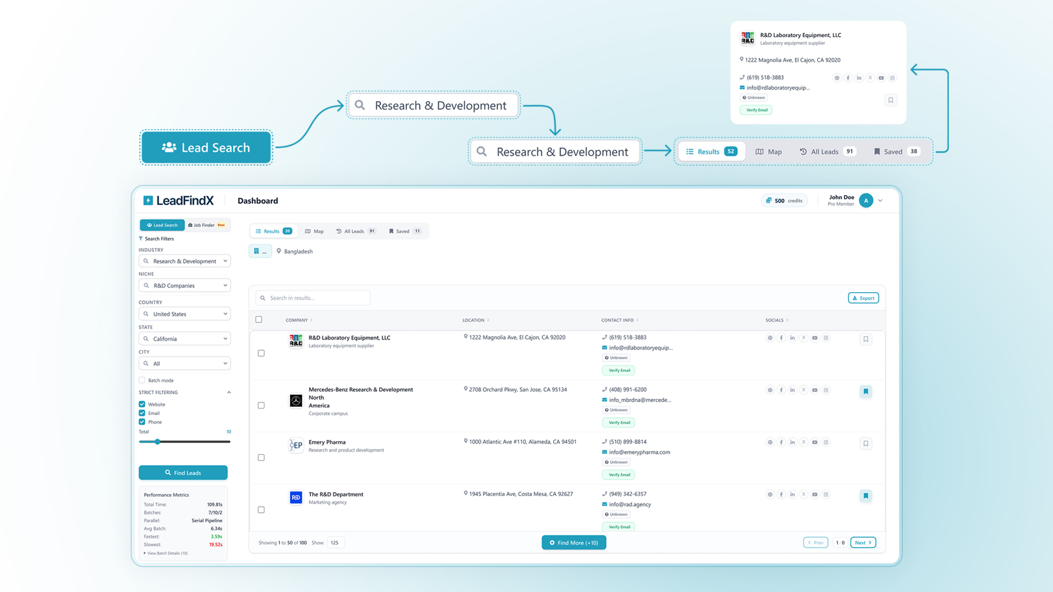
Task: Click Find More (+10) button
Action: click(x=574, y=543)
